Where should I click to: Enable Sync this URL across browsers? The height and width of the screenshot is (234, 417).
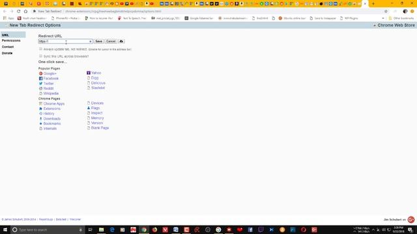coord(40,56)
